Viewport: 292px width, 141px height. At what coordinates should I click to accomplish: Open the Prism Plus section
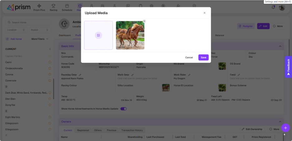[x=39, y=7]
